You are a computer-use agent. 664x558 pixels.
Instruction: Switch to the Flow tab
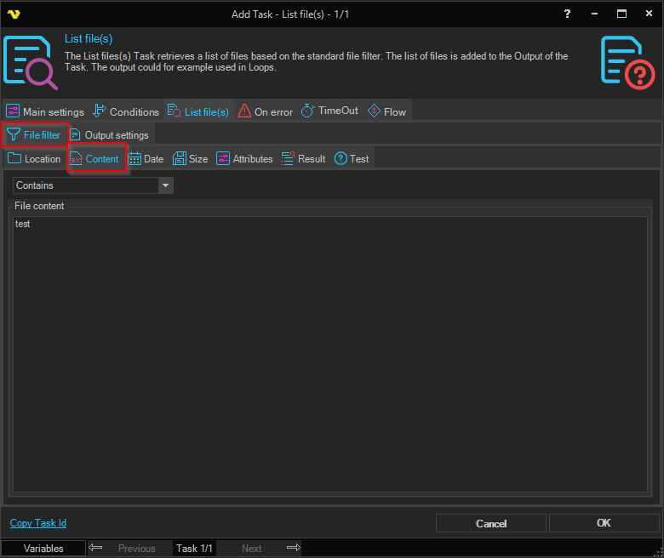click(386, 111)
